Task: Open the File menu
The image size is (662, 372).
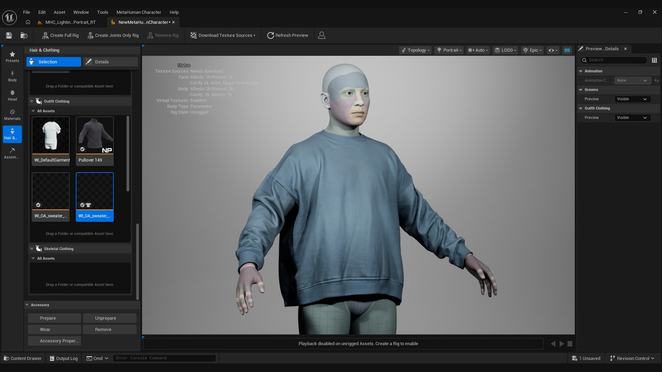Action: [26, 12]
